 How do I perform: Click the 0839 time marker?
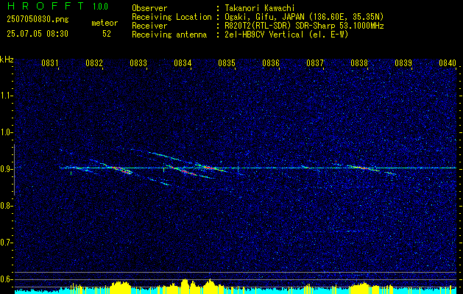tap(403, 62)
